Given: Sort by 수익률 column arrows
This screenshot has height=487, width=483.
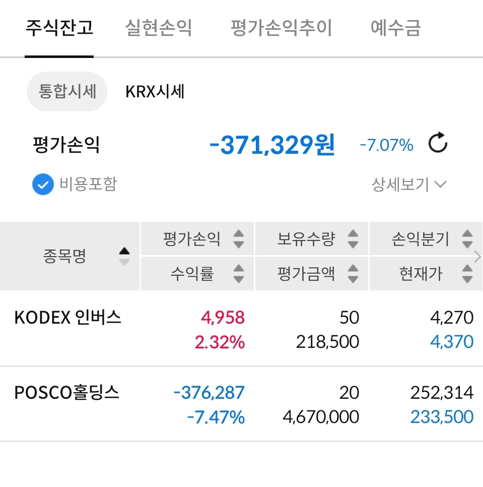Looking at the screenshot, I should (239, 273).
